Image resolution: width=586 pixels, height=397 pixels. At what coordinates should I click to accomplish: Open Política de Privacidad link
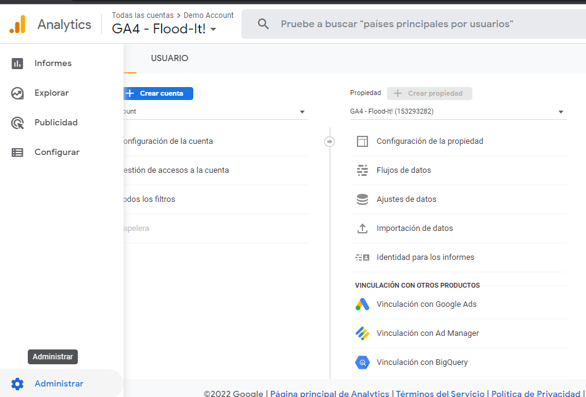point(536,393)
